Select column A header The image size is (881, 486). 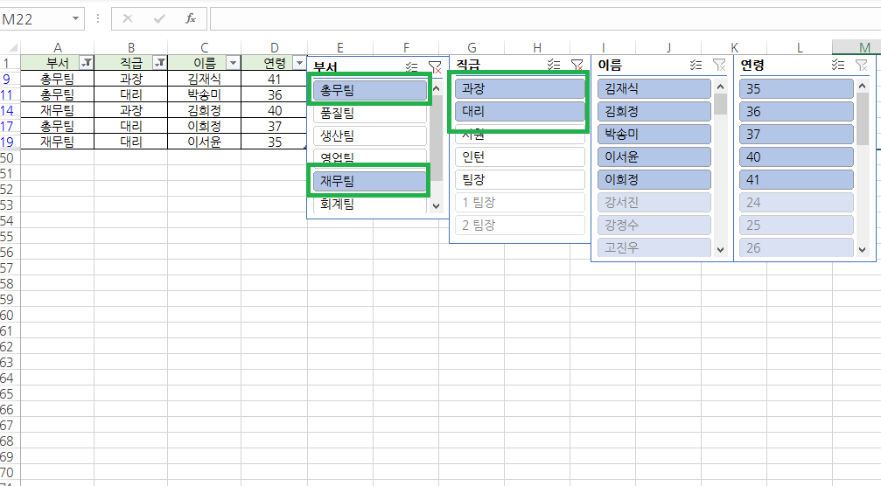58,48
